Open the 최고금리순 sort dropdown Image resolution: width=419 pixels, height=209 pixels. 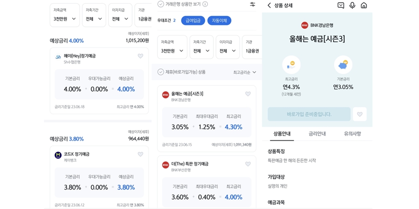coord(245,72)
